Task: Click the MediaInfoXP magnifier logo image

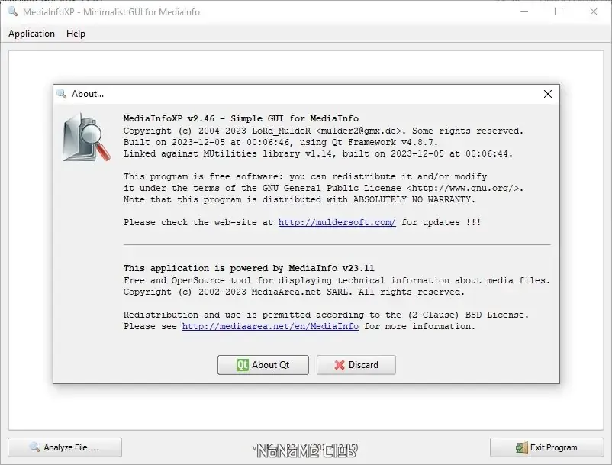Action: point(86,137)
